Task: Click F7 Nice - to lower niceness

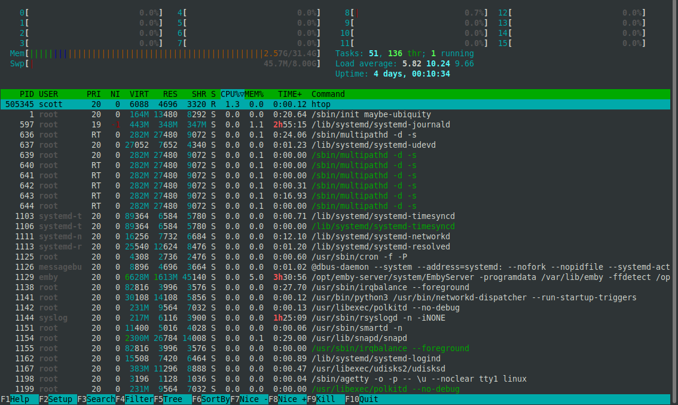Action: click(249, 399)
